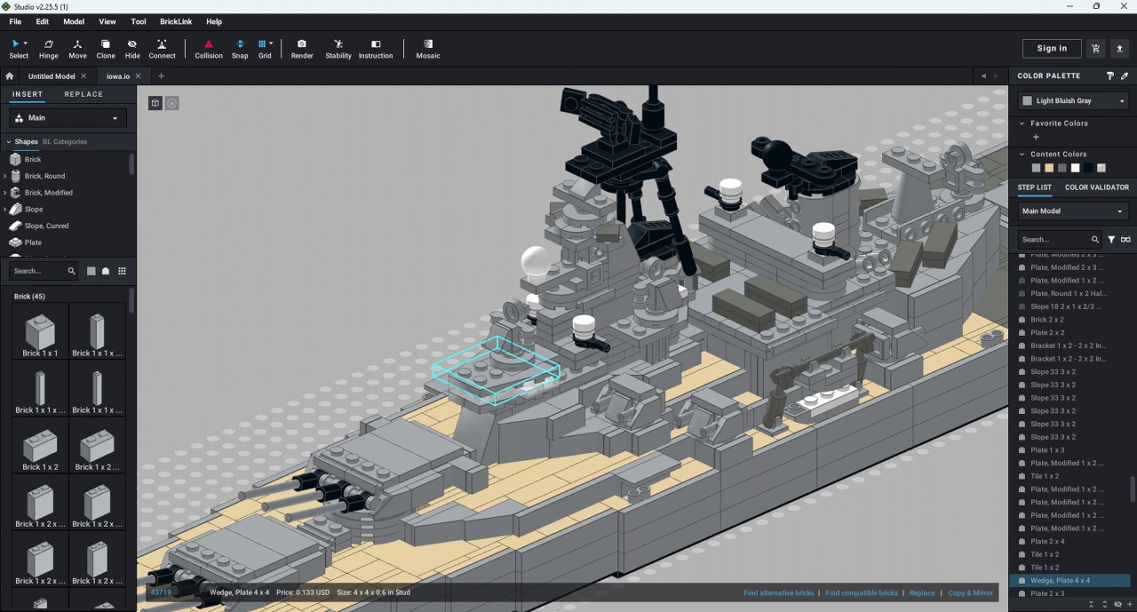The height and width of the screenshot is (612, 1137).
Task: Run the Stability check tool
Action: click(338, 48)
